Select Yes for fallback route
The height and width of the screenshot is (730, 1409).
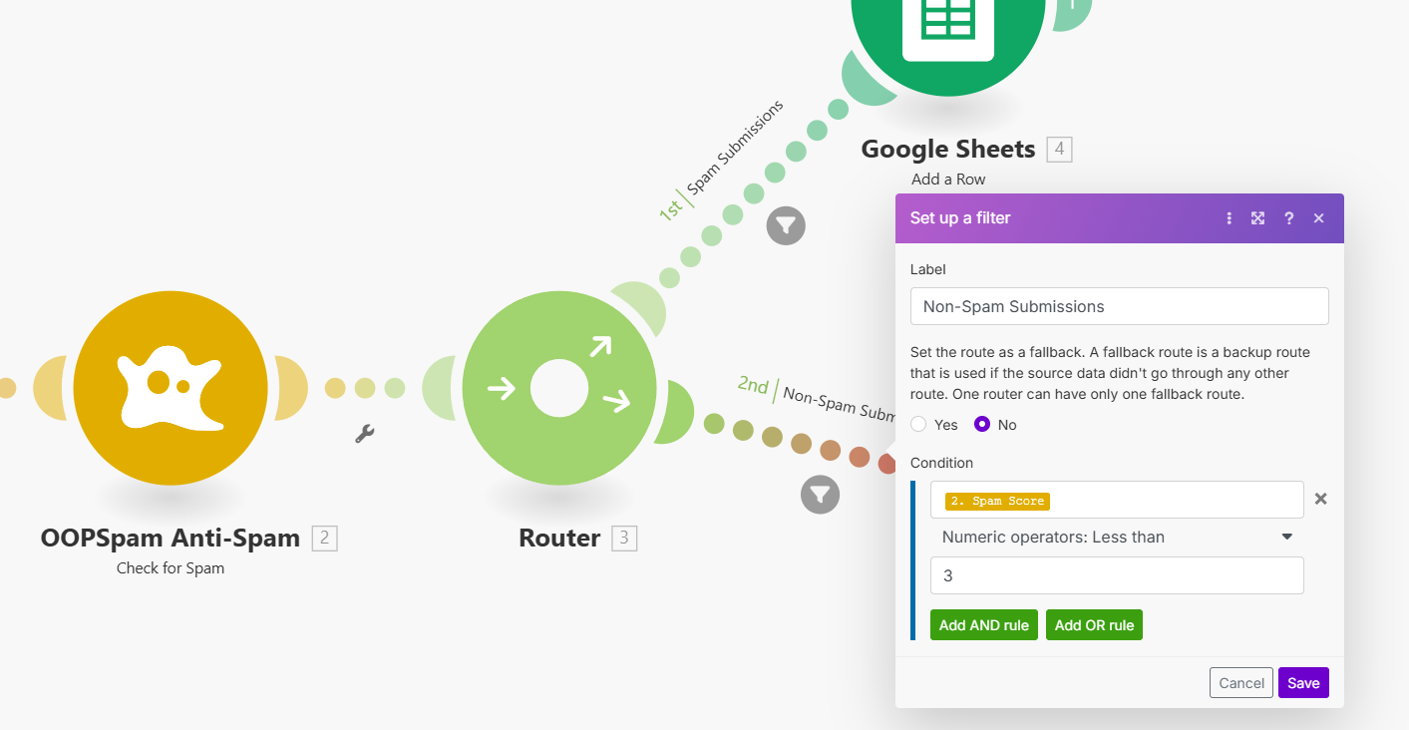[x=918, y=424]
